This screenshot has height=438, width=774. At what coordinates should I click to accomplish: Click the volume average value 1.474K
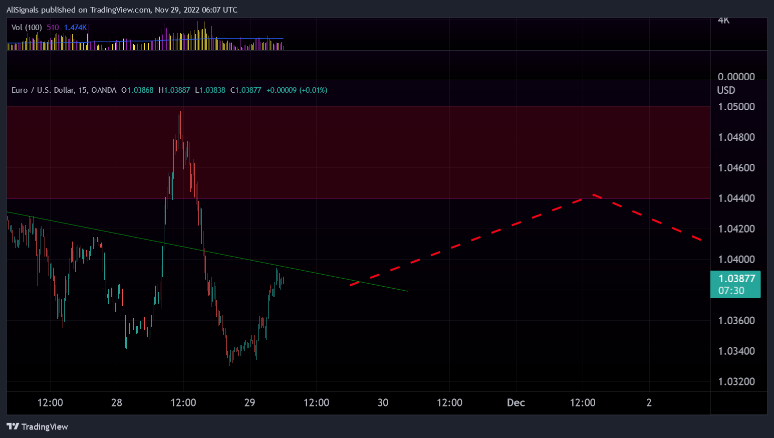tap(76, 28)
